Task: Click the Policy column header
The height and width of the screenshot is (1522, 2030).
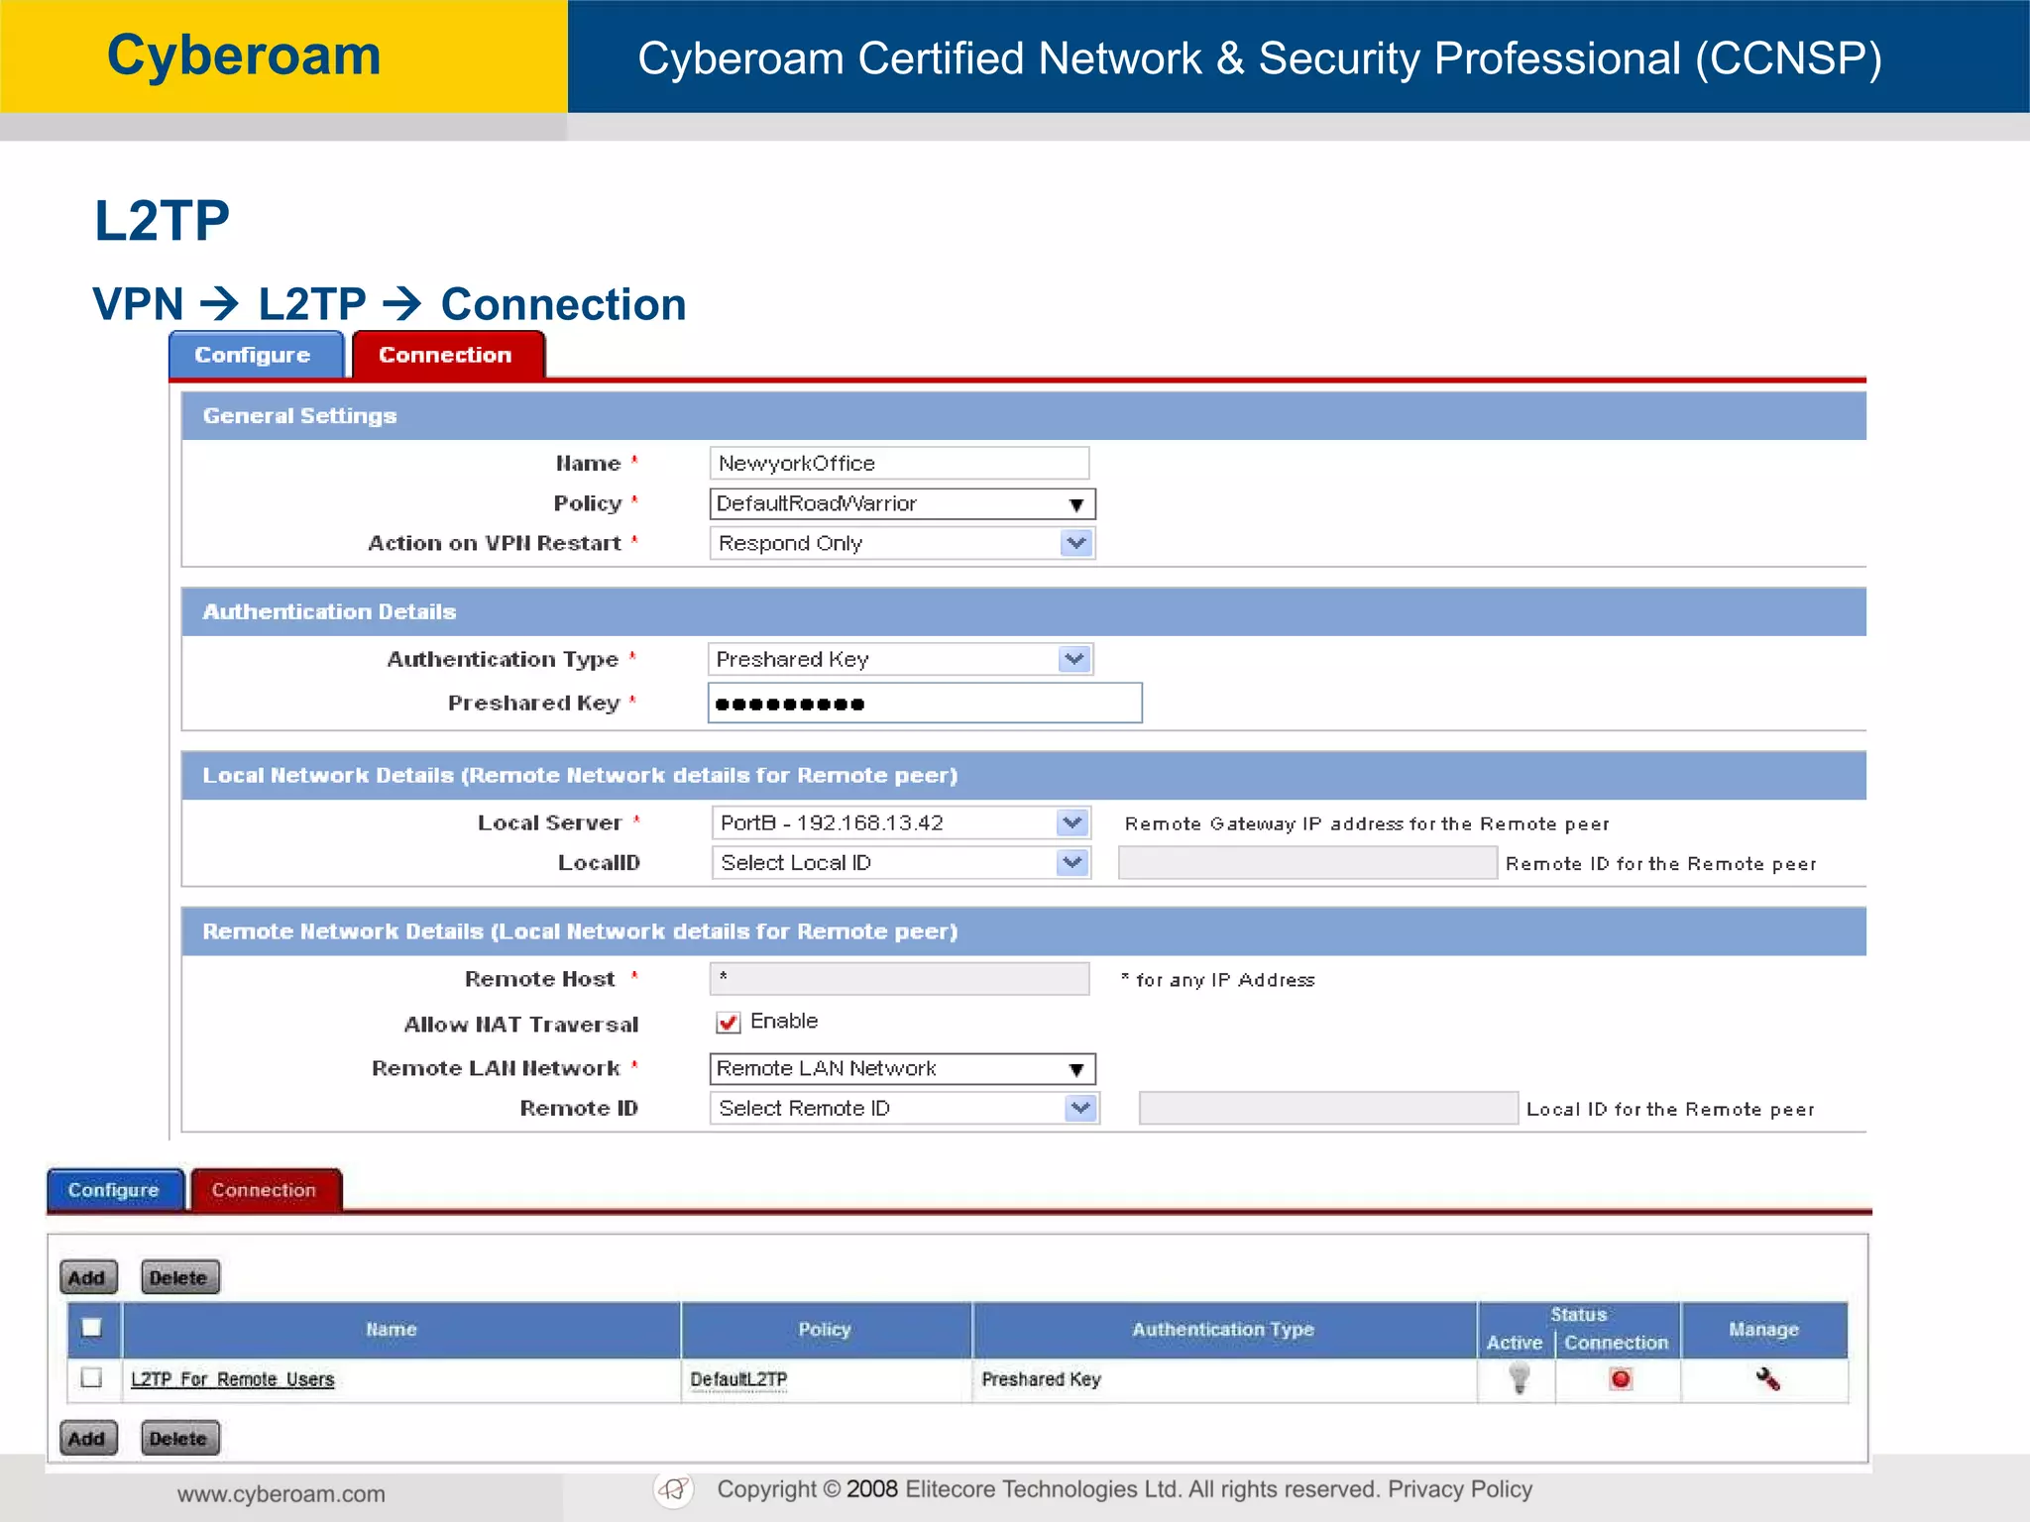Action: pyautogui.click(x=826, y=1329)
